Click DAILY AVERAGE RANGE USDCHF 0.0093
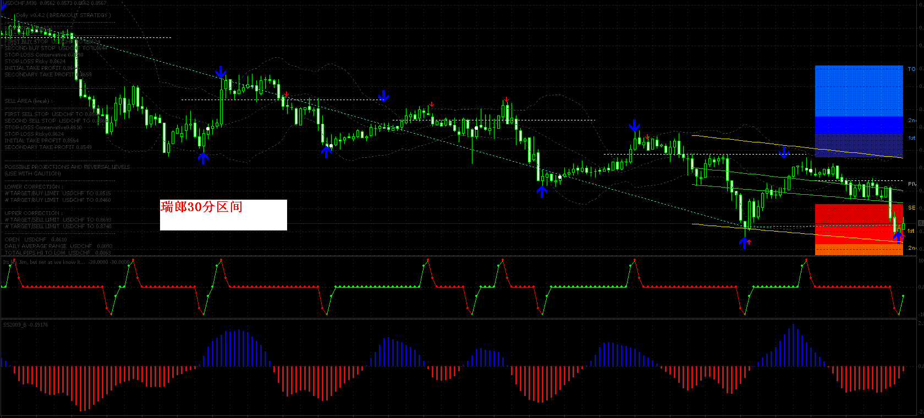Screen dimensions: 924x418 (58, 246)
